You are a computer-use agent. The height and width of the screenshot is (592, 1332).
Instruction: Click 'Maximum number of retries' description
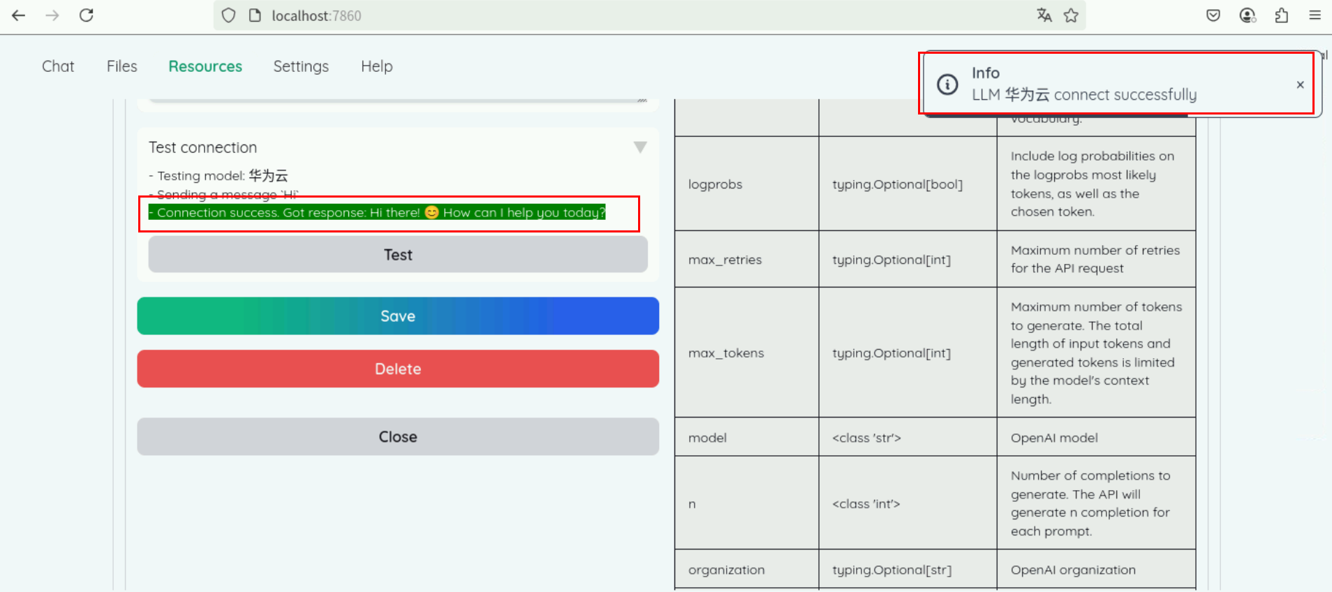click(1096, 259)
